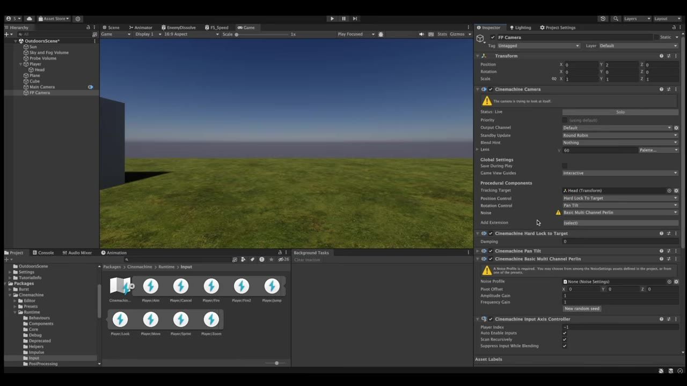Open the cloud services icon in the top toolbar
The image size is (687, 386).
point(30,19)
